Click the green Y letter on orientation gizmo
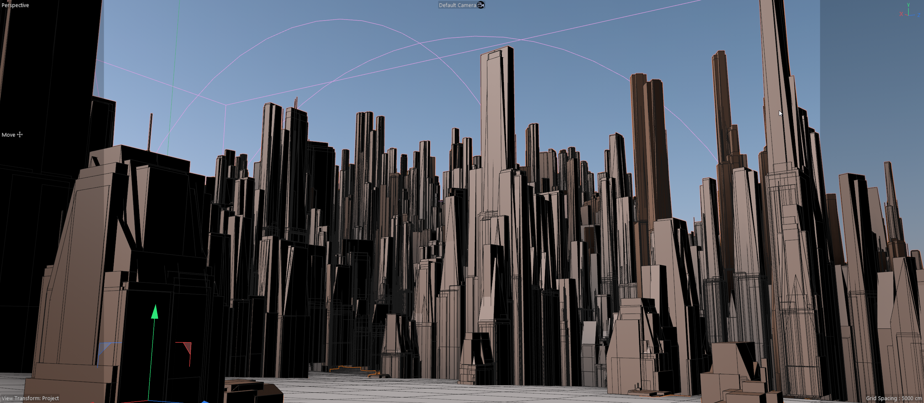Screen dimensions: 924x403 pos(908,5)
